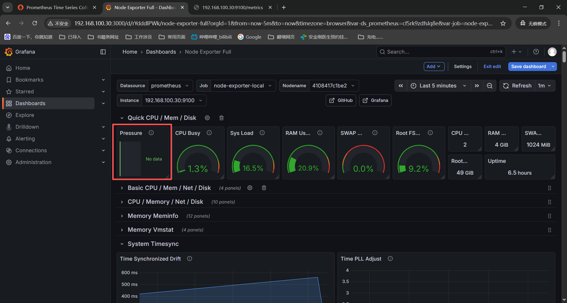567x303 pixels.
Task: Reload the browser page
Action: click(35, 23)
